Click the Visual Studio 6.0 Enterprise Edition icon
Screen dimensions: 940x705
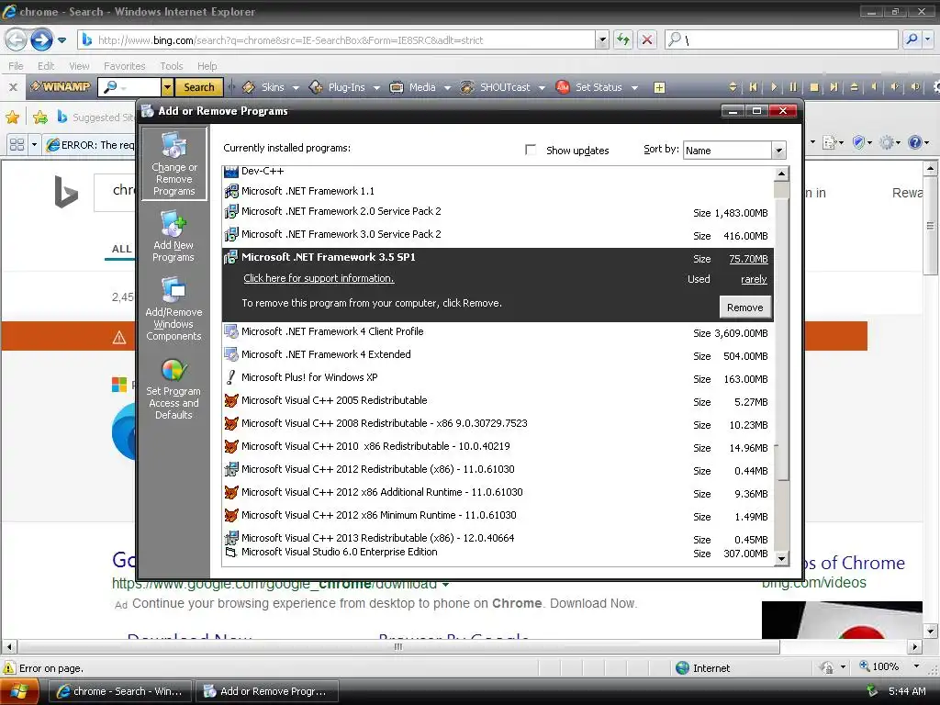tap(230, 552)
